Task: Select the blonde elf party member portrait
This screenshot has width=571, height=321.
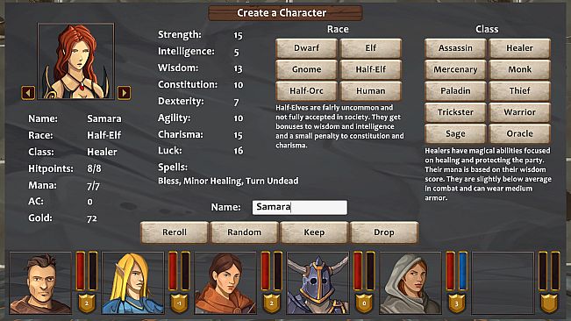Action: click(x=133, y=282)
